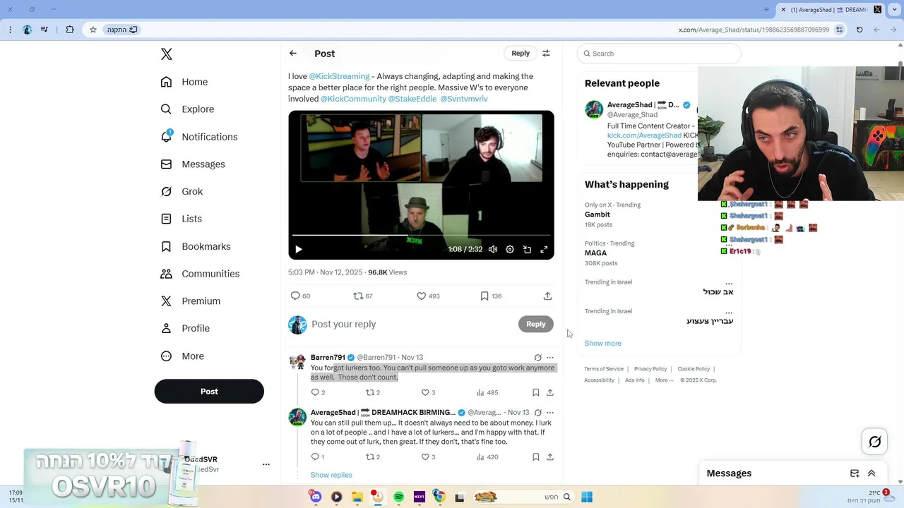Screen dimensions: 904x508
Task: Open Terms of Service link
Action: pos(604,369)
